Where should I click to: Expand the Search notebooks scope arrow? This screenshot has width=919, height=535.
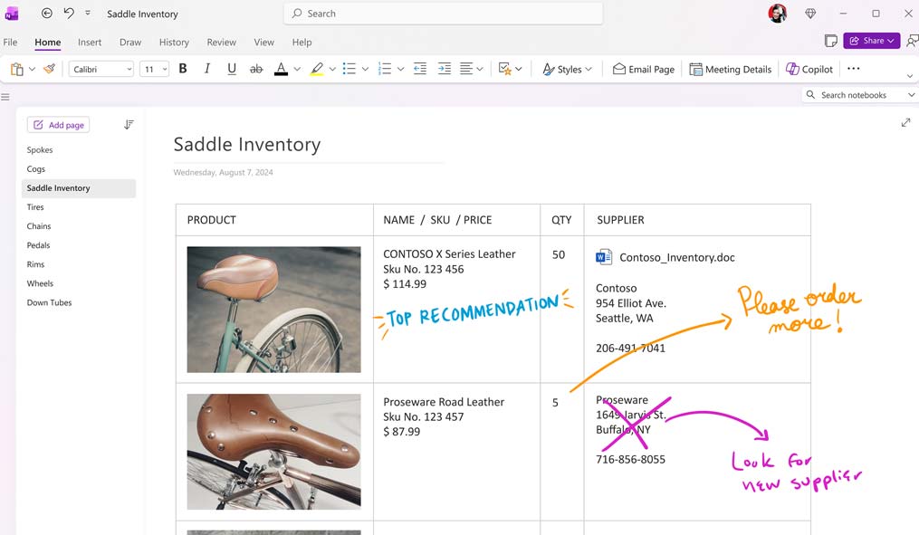tap(912, 95)
